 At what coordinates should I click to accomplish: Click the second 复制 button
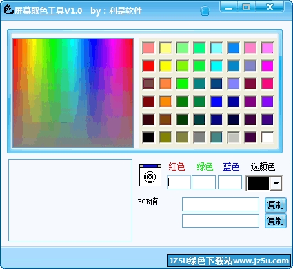point(276,221)
